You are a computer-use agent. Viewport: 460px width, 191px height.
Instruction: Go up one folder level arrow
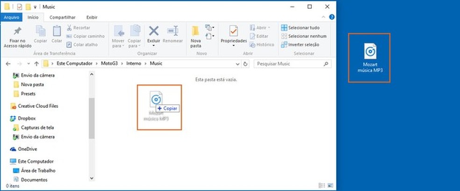pos(36,64)
